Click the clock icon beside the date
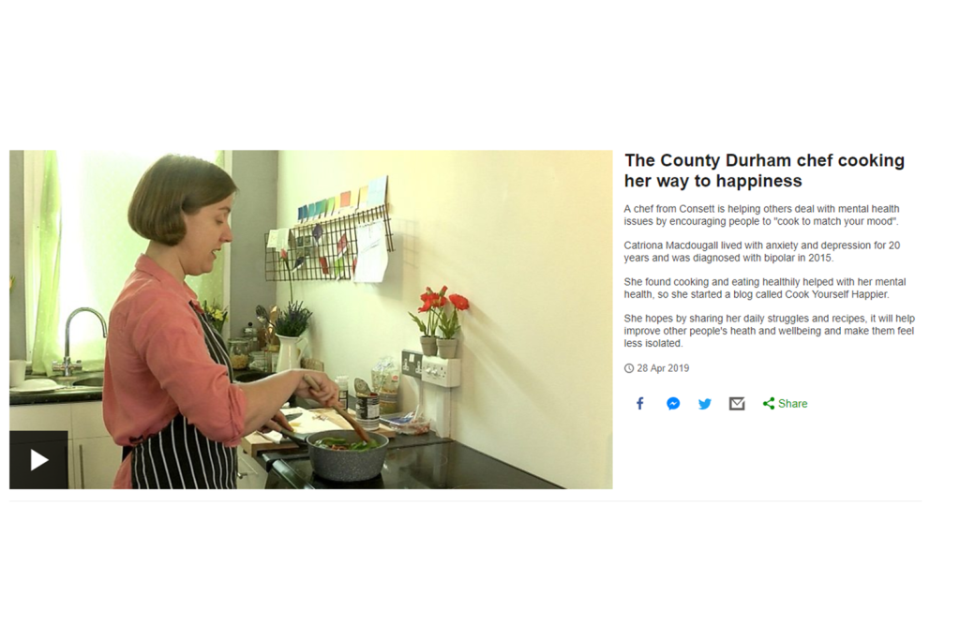The image size is (960, 640). pyautogui.click(x=629, y=368)
